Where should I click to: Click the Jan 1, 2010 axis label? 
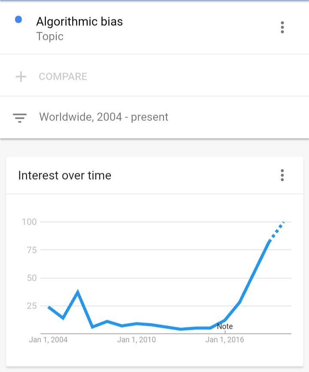click(x=136, y=340)
